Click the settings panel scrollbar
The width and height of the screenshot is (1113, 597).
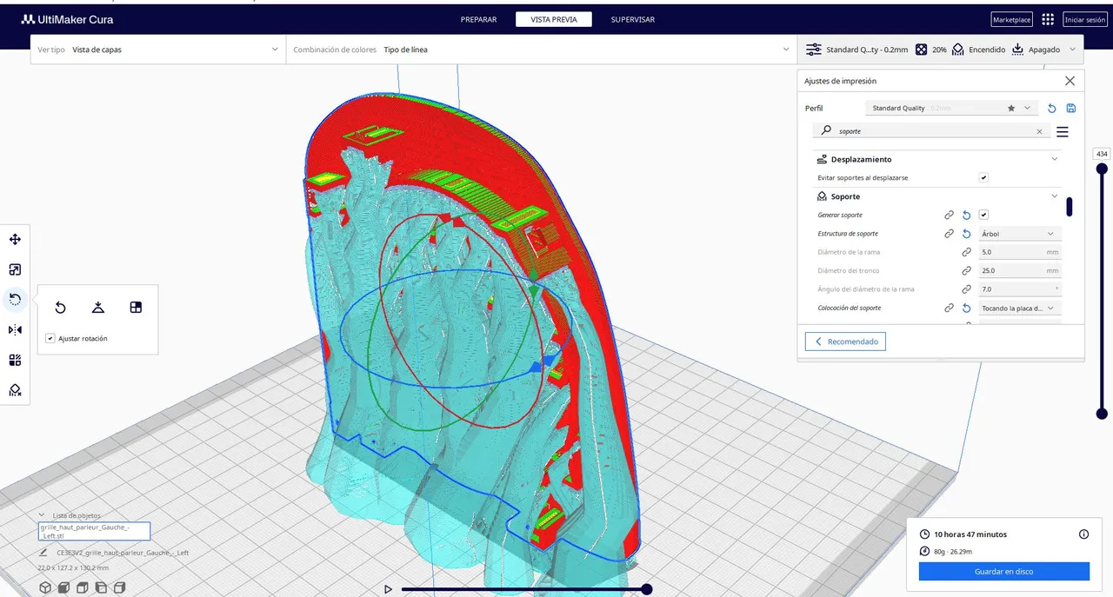click(1070, 207)
